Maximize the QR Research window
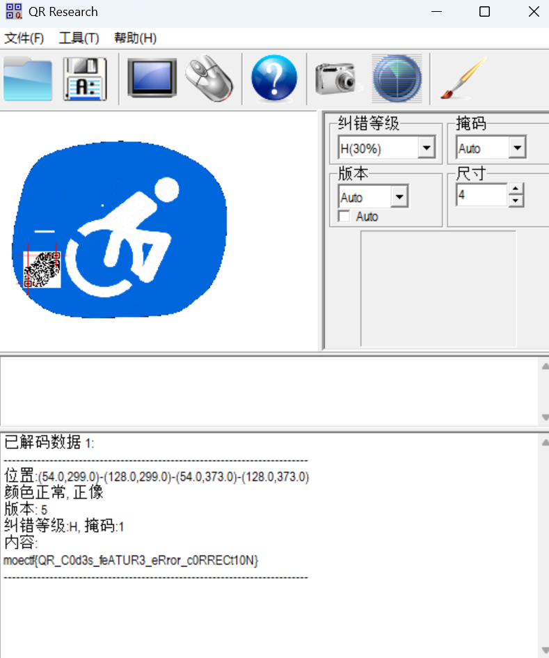 point(484,12)
